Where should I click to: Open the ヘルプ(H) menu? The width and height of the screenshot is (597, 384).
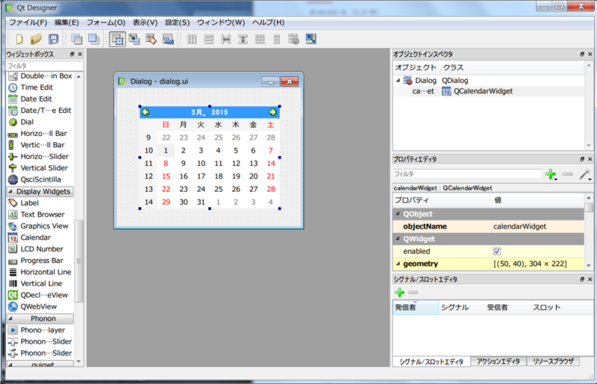pos(269,22)
